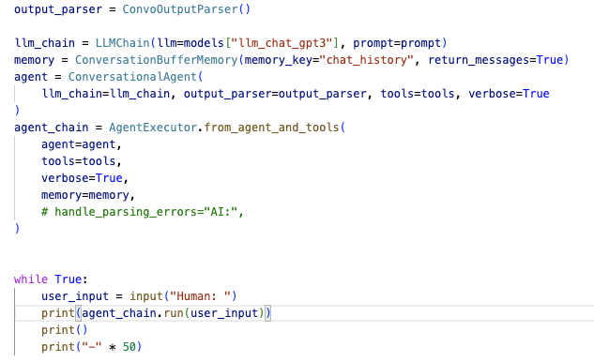Screen dimensions: 594x362
Task: Click ConversationalAgent class name
Action: tap(132, 77)
